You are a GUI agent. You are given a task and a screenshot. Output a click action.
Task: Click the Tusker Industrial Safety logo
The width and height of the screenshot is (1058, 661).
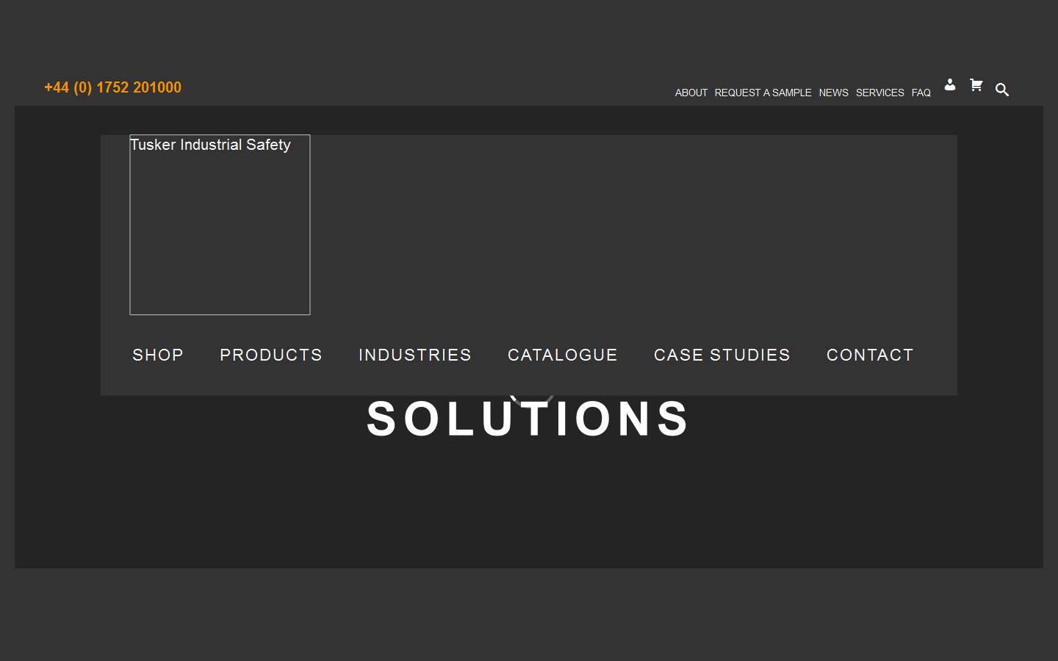pos(220,225)
